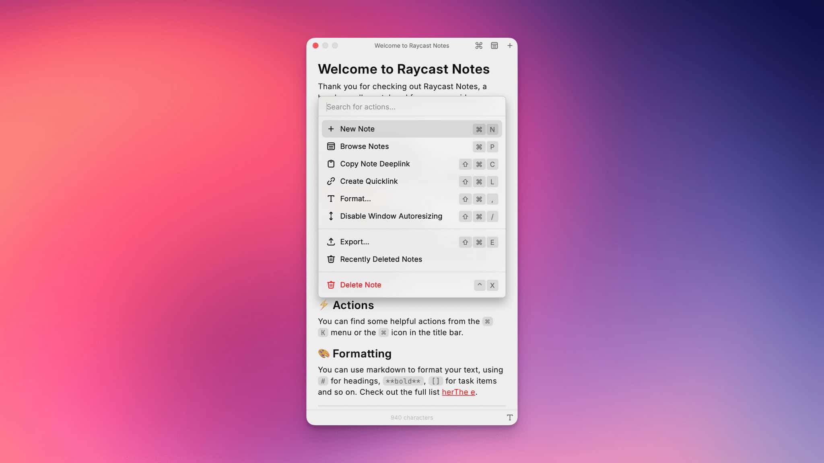Open Browse Notes list icon in title bar
Screen dimensions: 824x463
point(494,45)
